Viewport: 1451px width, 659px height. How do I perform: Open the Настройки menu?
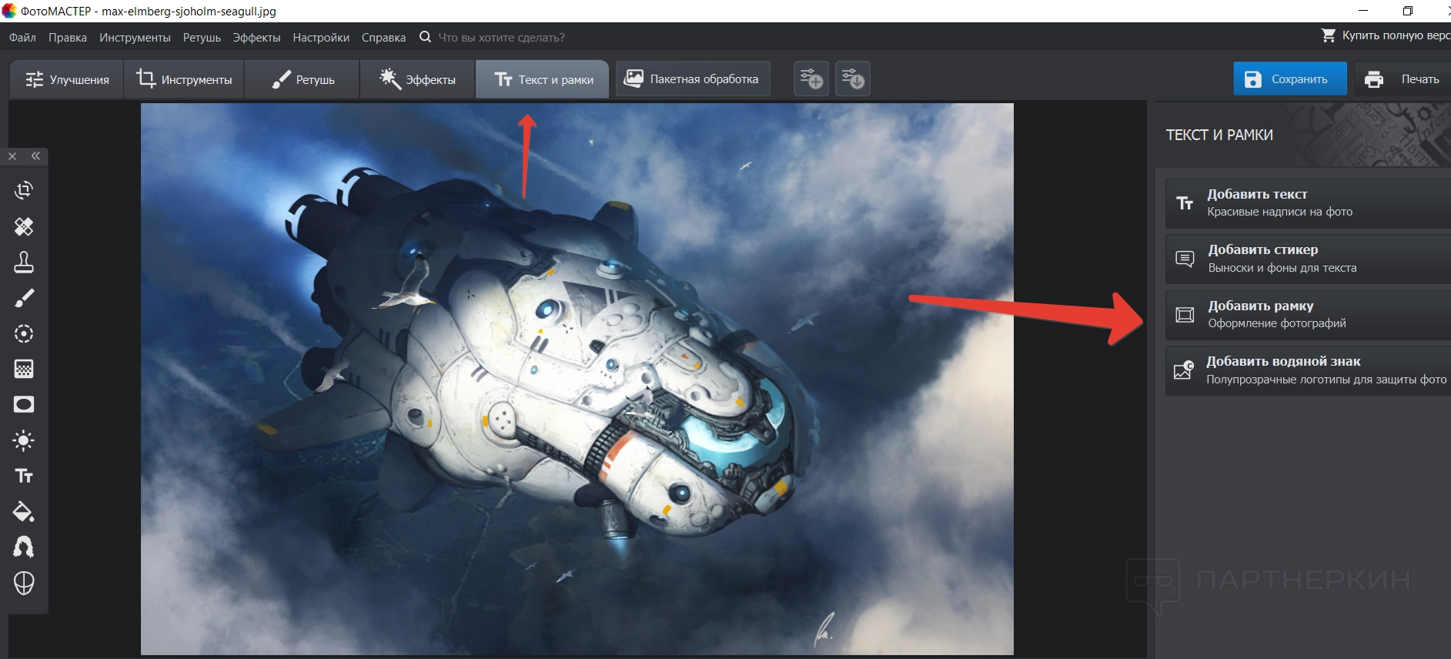[x=321, y=37]
